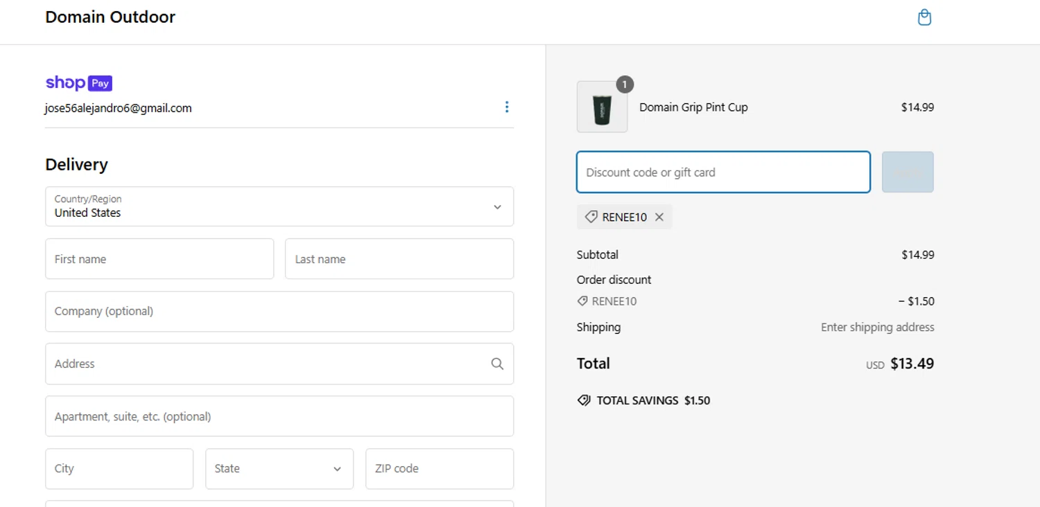The width and height of the screenshot is (1040, 507).
Task: Click the Domain Outdoor store title
Action: (110, 17)
